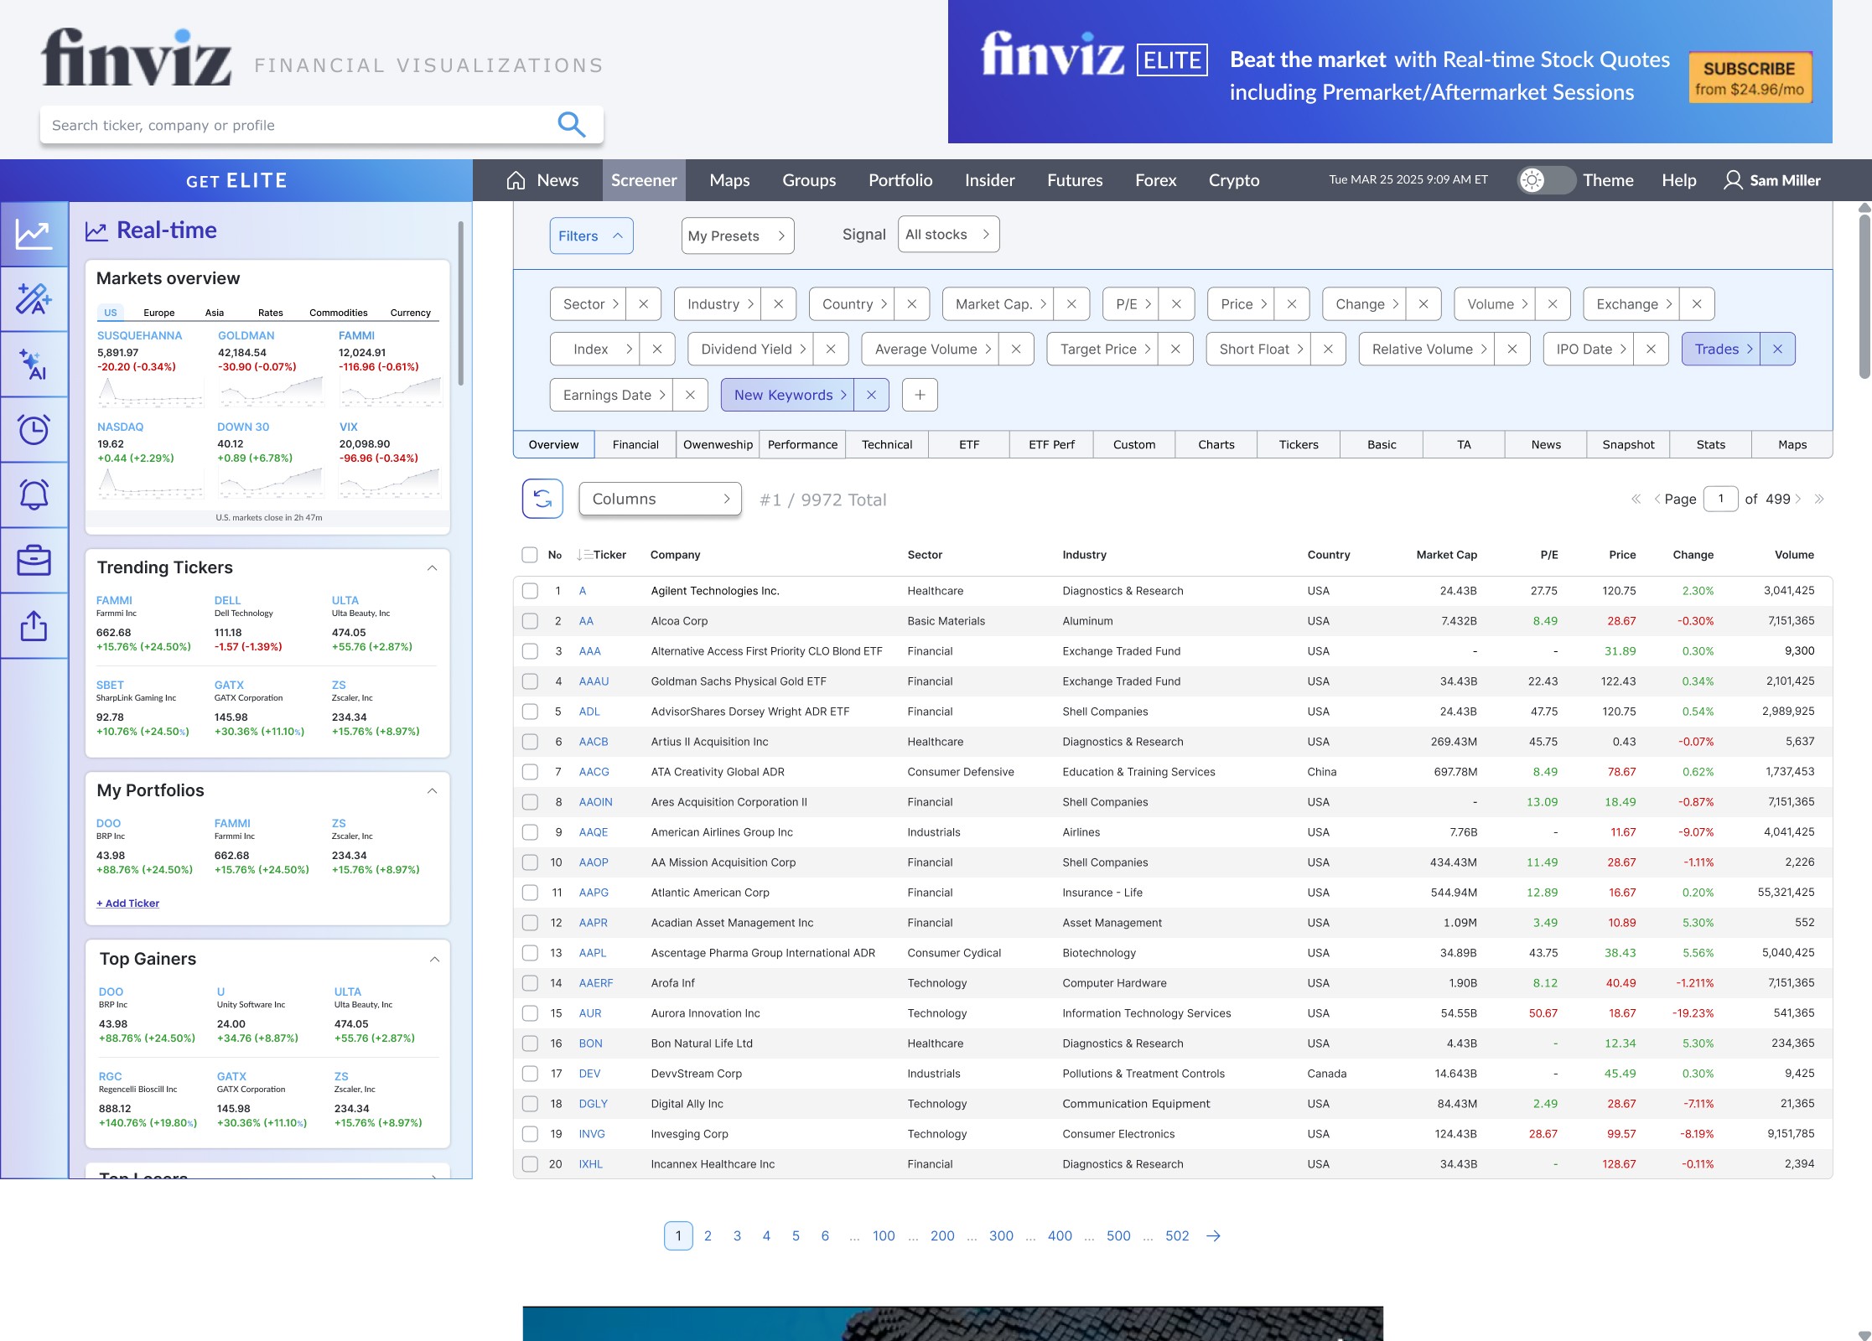
Task: Open the Maps menu item
Action: 729,180
